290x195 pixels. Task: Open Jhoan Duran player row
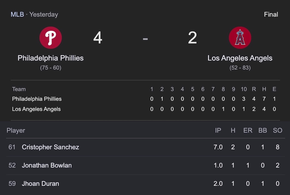click(145, 184)
